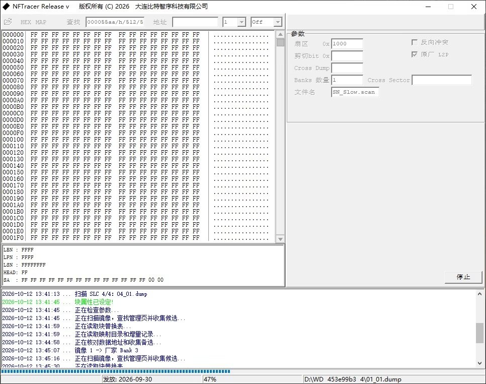This screenshot has width=486, height=384.
Task: Select hex row at offset 0000A0
Action: [135, 100]
